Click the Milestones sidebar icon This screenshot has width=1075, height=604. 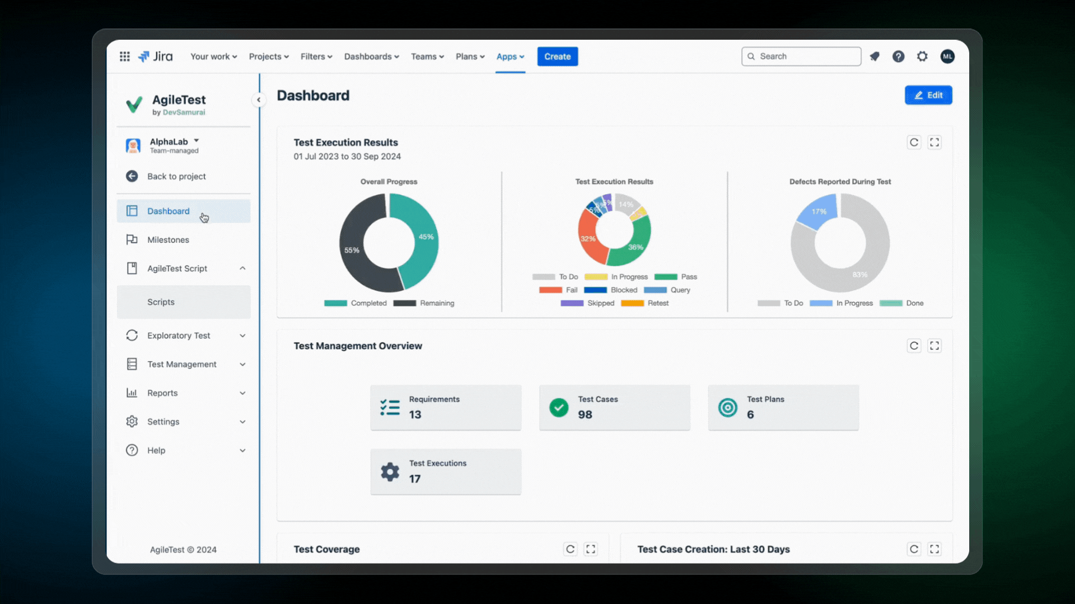coord(133,239)
